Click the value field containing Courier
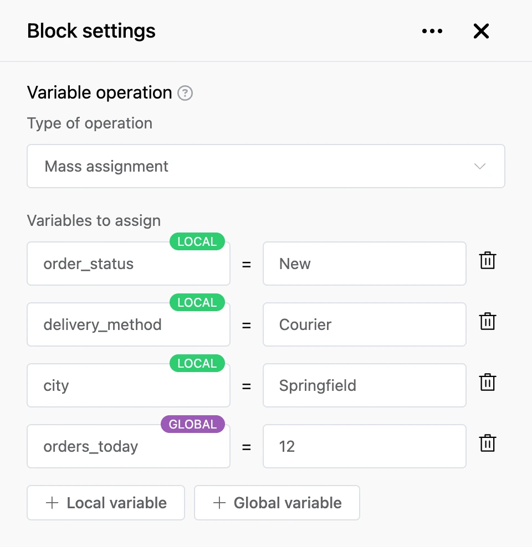The width and height of the screenshot is (532, 547). pyautogui.click(x=365, y=324)
